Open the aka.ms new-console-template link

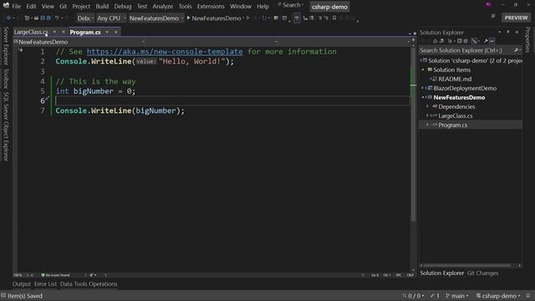point(165,52)
